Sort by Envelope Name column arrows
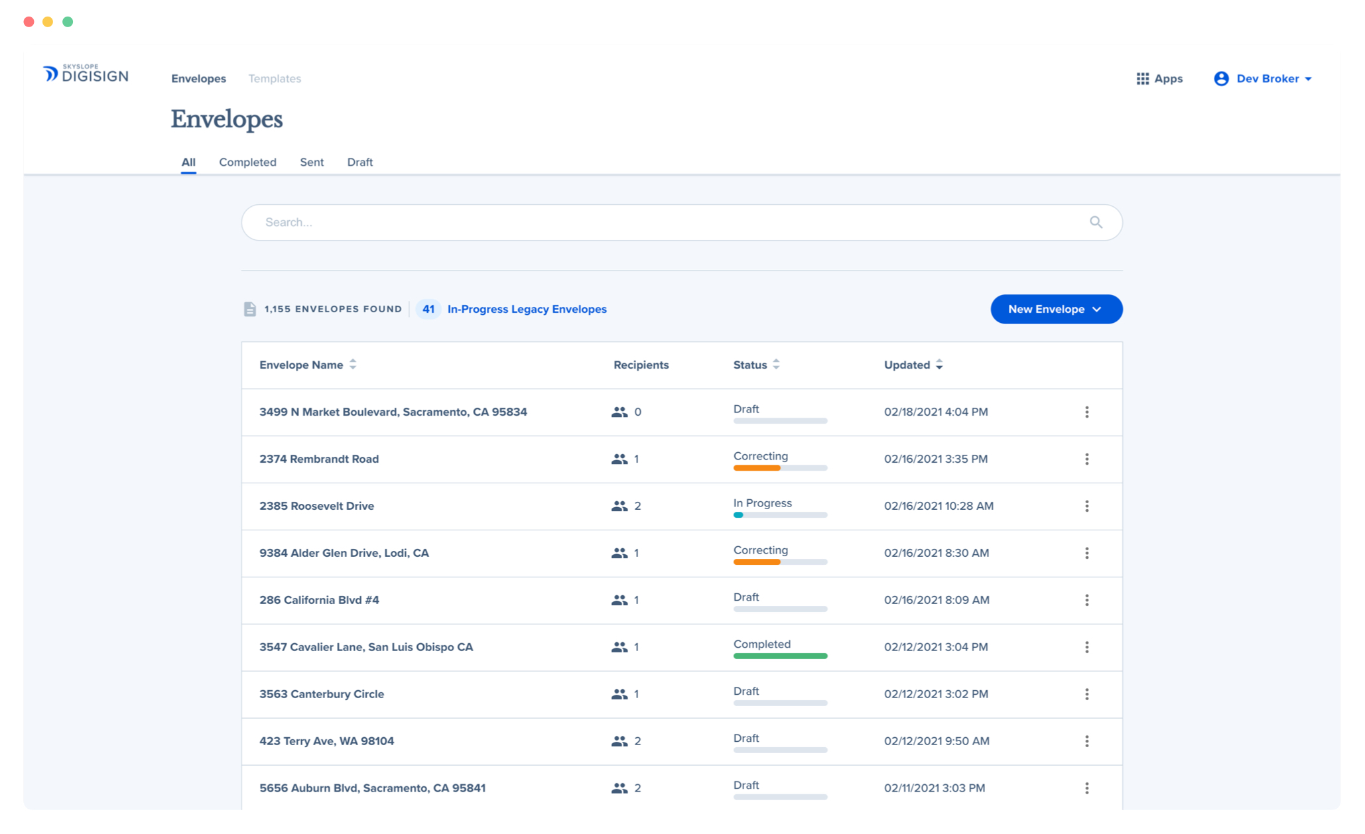 [353, 365]
